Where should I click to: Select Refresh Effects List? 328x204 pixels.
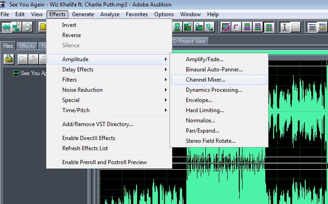tap(109, 148)
